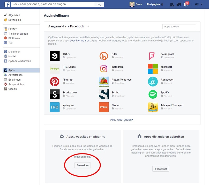Click the Strava app name
This screenshot has width=209, height=185.
click(115, 105)
